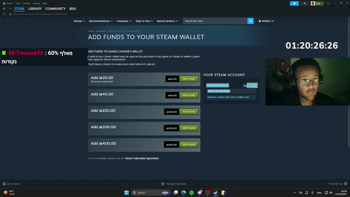Click the Current Wallet balance text
This screenshot has height=197, width=350.
pyautogui.click(x=217, y=85)
